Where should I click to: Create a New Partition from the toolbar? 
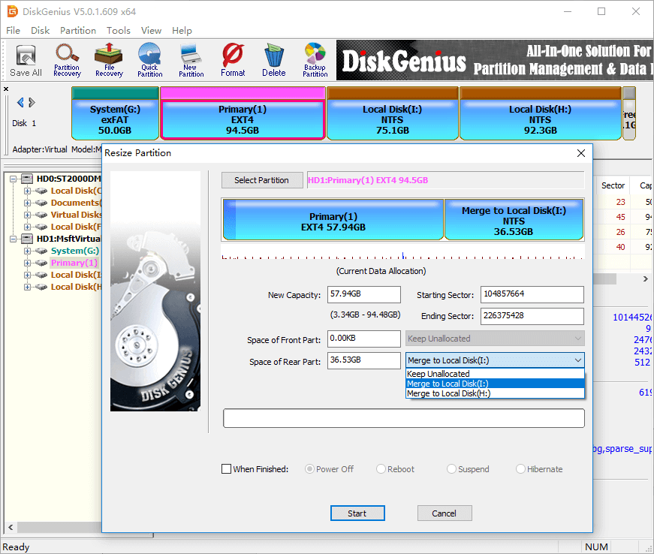pos(191,60)
